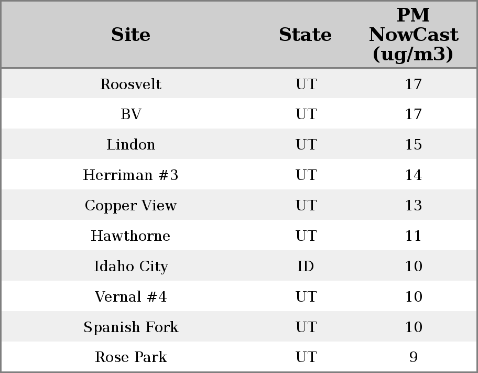
Task: Click the Vernal #4 site name
Action: [x=131, y=297]
